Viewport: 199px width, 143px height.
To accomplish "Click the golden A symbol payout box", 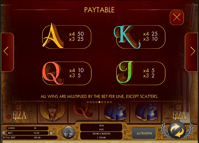I will click(x=67, y=37).
